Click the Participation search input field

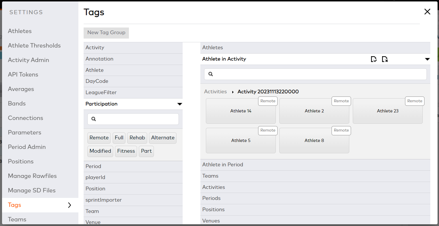point(133,119)
